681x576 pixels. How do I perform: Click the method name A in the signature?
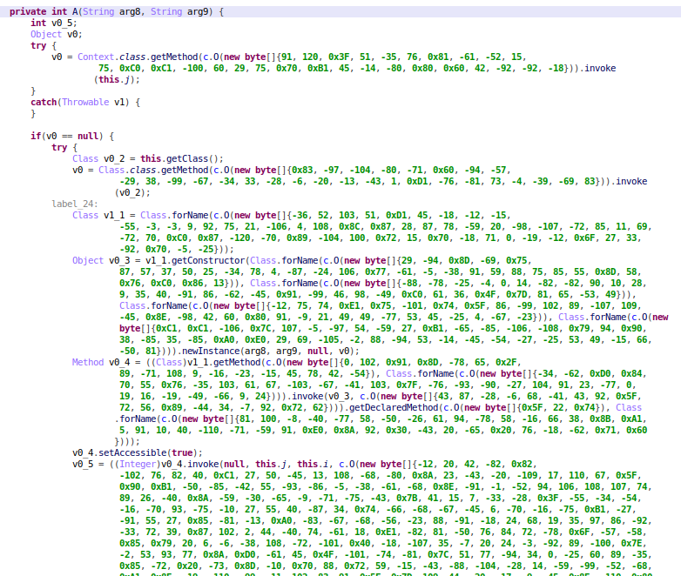click(77, 10)
